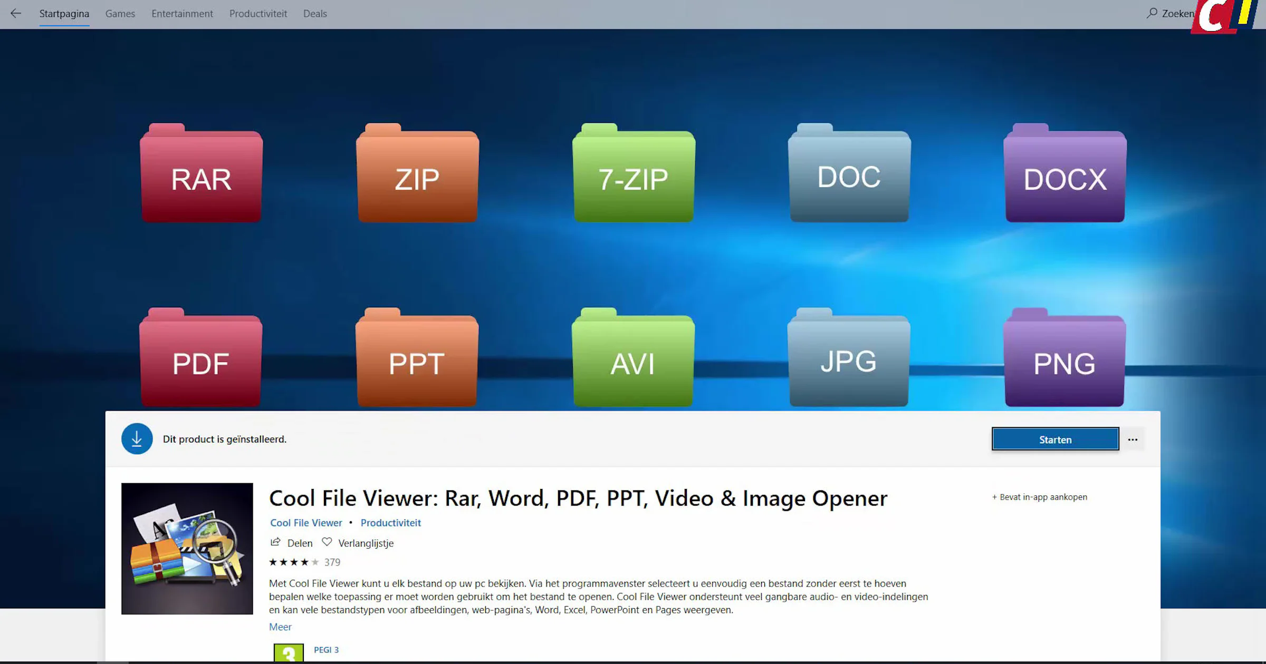
Task: Go back with the back arrow
Action: (16, 14)
